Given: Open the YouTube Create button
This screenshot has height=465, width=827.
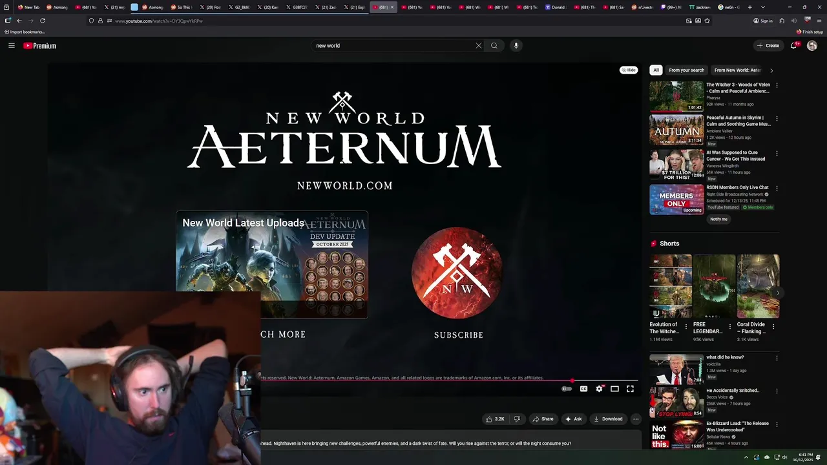Looking at the screenshot, I should pos(768,45).
